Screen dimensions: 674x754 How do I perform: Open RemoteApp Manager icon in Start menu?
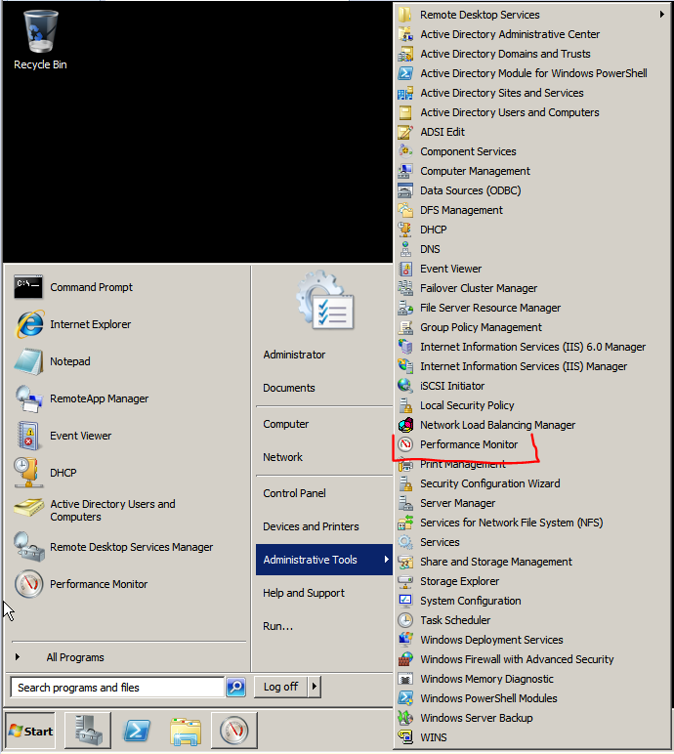(x=29, y=398)
